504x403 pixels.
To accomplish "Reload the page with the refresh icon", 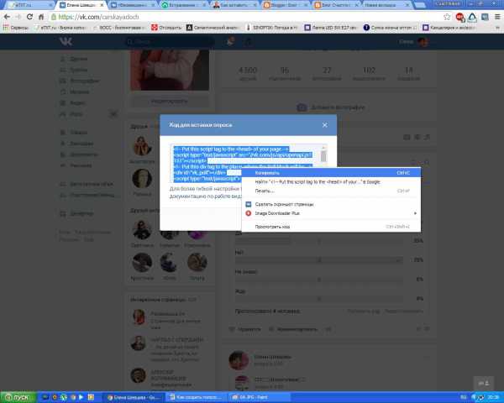I will (29, 17).
